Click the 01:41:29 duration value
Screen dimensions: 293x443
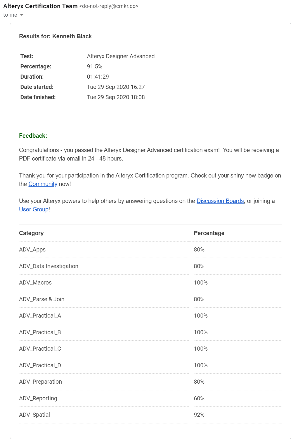pos(98,77)
